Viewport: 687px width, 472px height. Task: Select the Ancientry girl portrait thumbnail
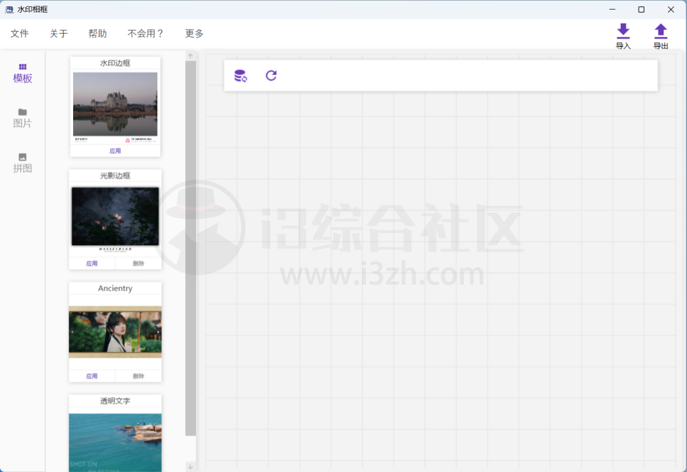click(115, 332)
